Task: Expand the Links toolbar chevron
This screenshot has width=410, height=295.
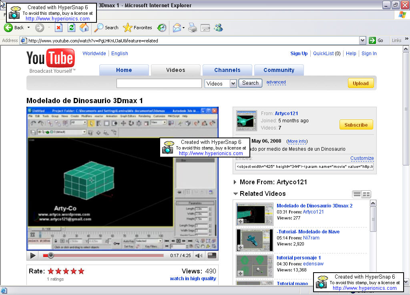Action: click(x=407, y=39)
